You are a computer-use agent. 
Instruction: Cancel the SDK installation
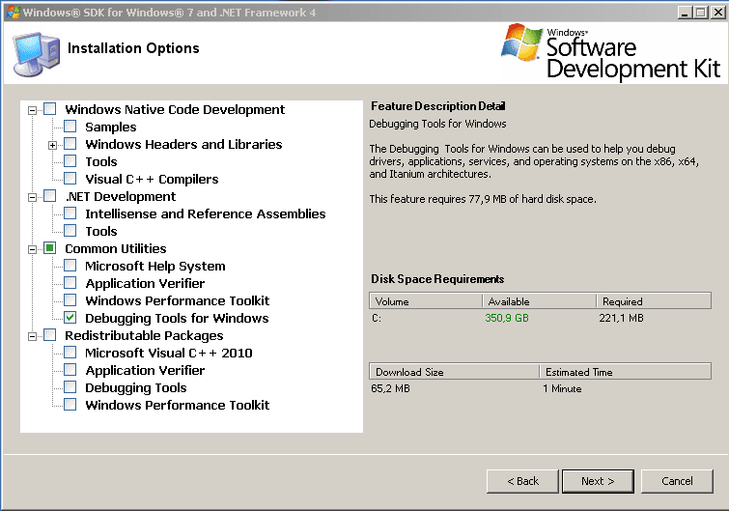tap(677, 480)
